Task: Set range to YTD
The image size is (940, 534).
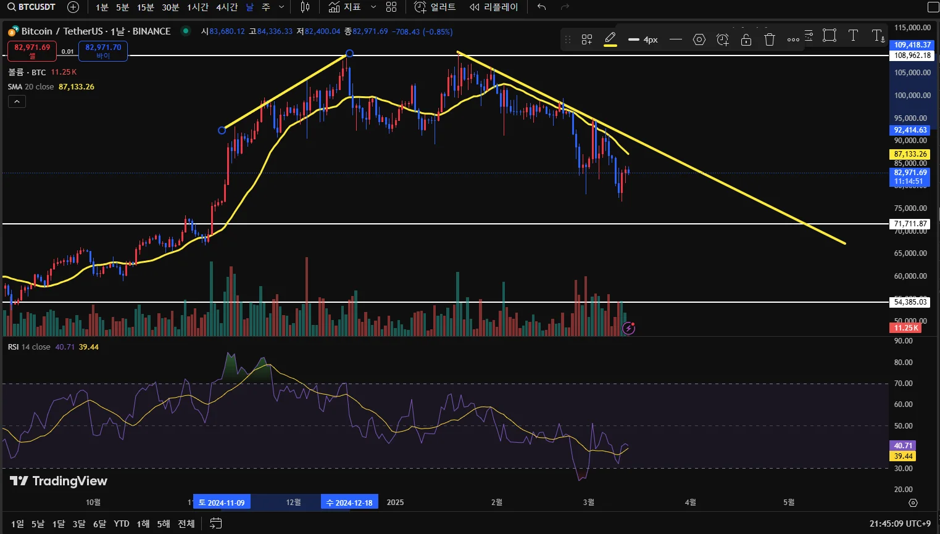Action: pos(122,524)
